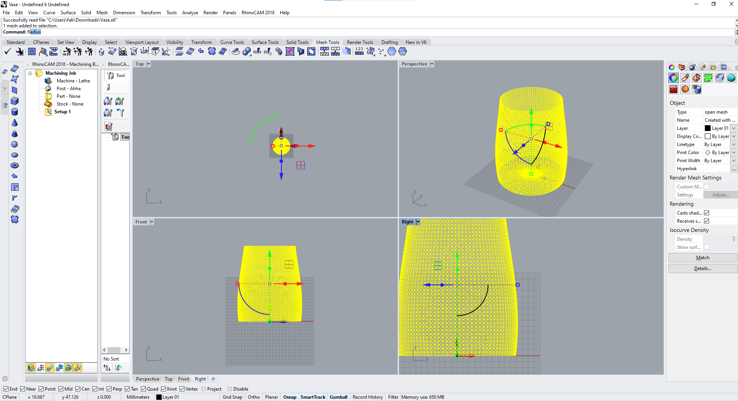Open the Right viewport menu arrow
The image size is (738, 401).
pyautogui.click(x=418, y=222)
